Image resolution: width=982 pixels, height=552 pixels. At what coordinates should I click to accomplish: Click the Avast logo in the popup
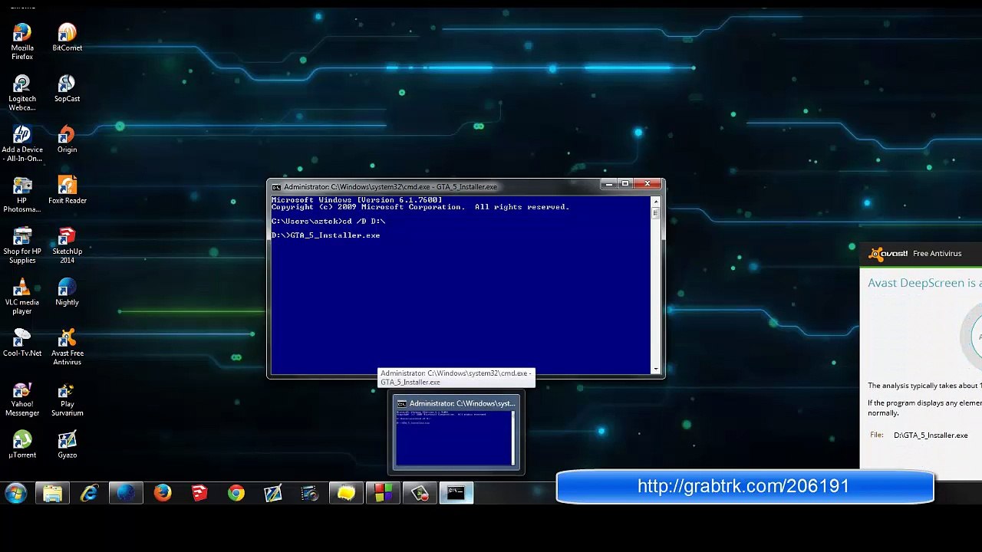[x=888, y=254]
